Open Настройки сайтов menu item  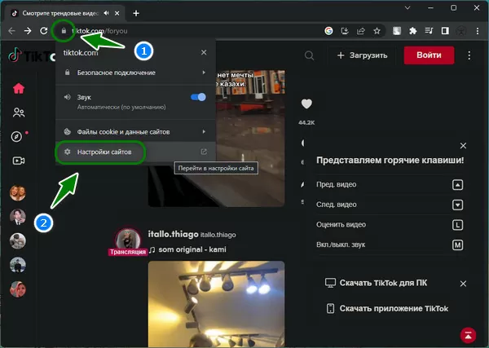coord(99,152)
